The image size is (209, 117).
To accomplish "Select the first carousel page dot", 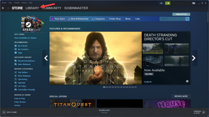I will (x=104, y=87).
